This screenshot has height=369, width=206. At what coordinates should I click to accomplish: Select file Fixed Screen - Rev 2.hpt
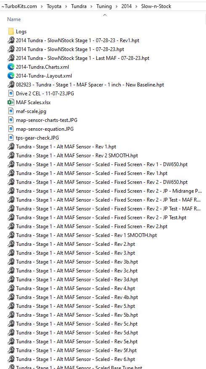point(92,226)
